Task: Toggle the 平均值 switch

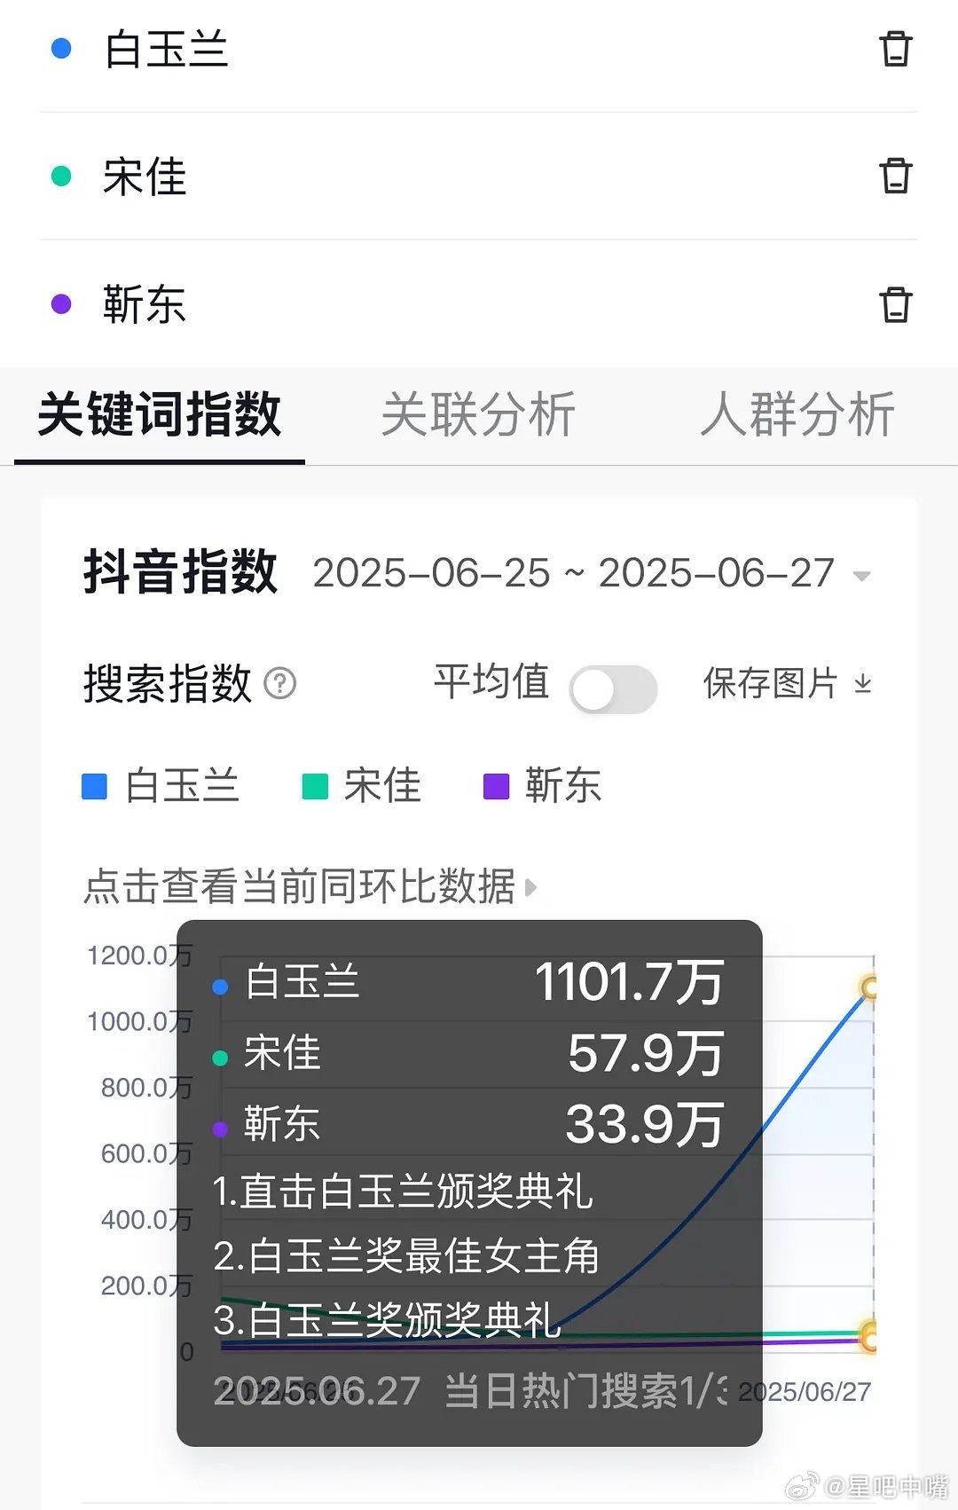Action: coord(613,689)
